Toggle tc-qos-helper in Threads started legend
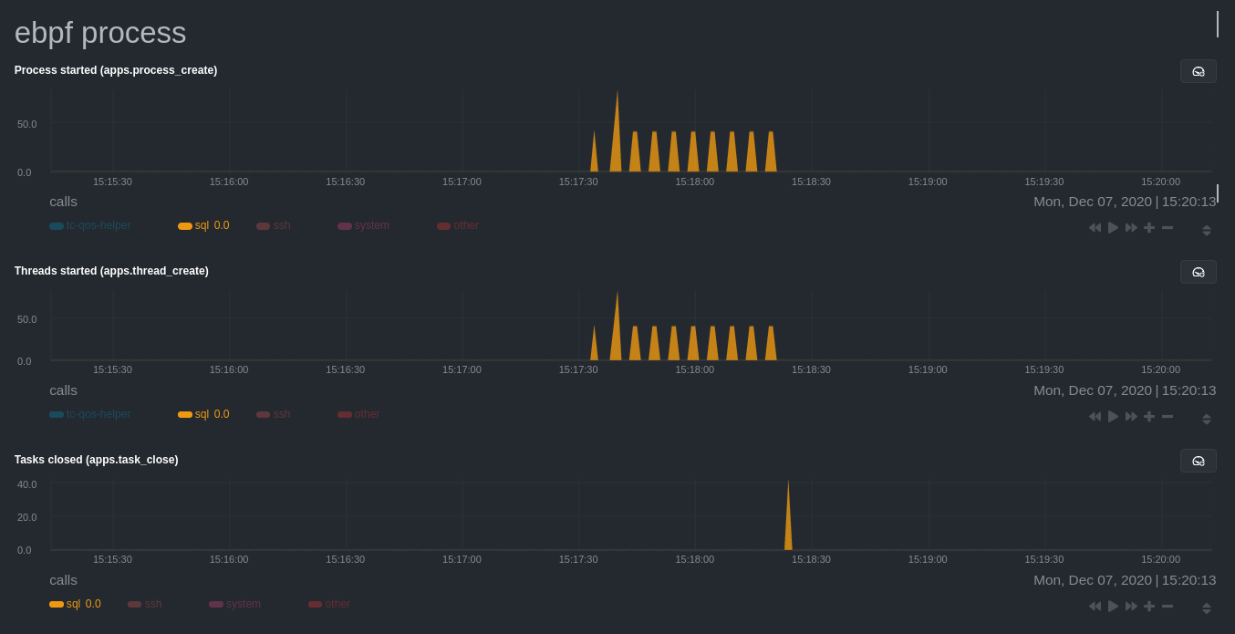This screenshot has width=1235, height=634. 90,414
